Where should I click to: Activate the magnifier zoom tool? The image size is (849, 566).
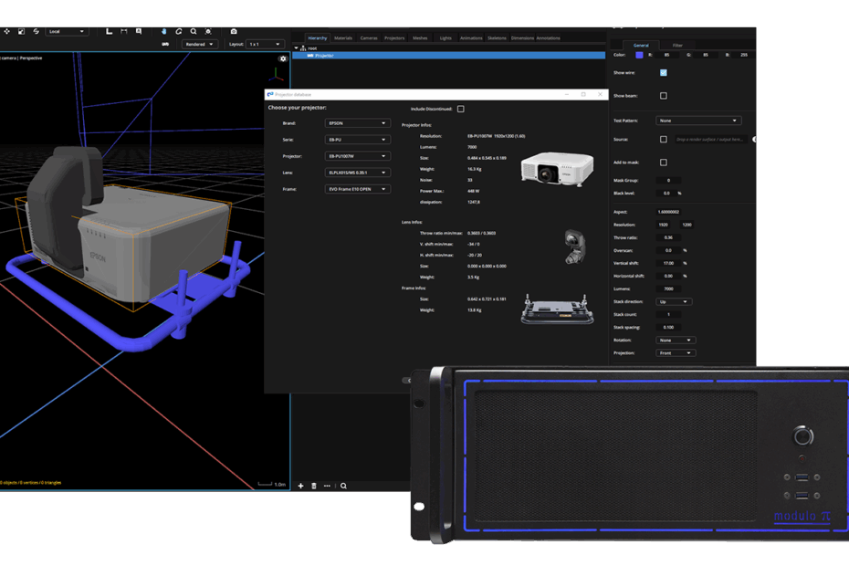[194, 31]
